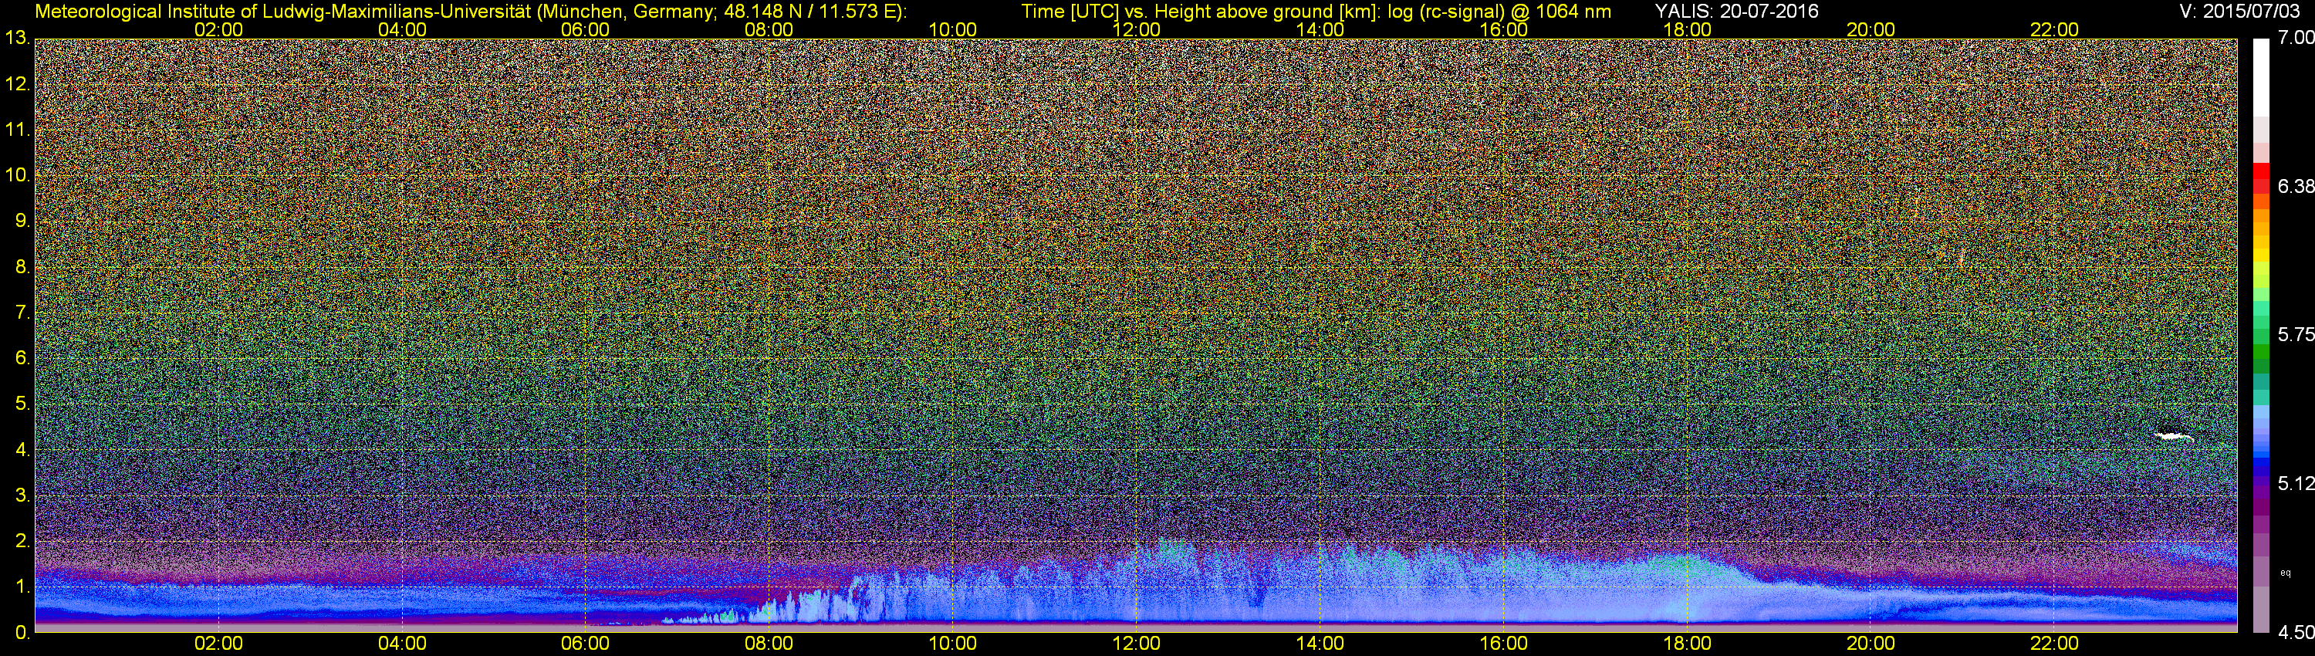Select the 02:00 tick label on the bottom axis

pos(218,644)
